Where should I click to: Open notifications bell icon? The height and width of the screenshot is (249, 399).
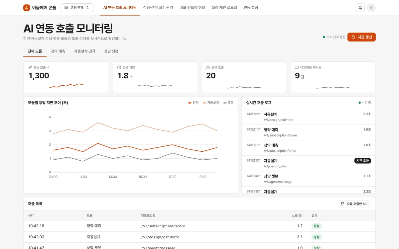(360, 8)
